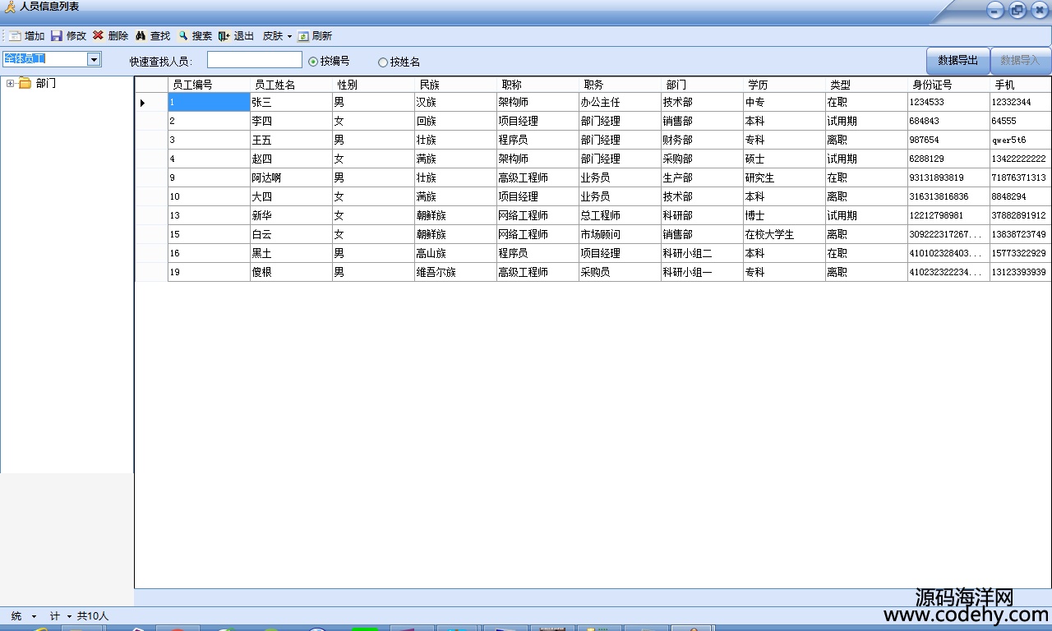The width and height of the screenshot is (1052, 631).
Task: Click the 增加 (Add) toolbar icon
Action: point(15,36)
